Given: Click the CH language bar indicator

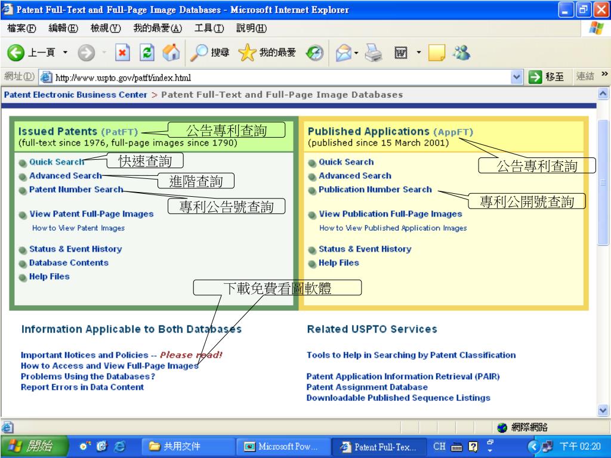Looking at the screenshot, I should pyautogui.click(x=439, y=446).
